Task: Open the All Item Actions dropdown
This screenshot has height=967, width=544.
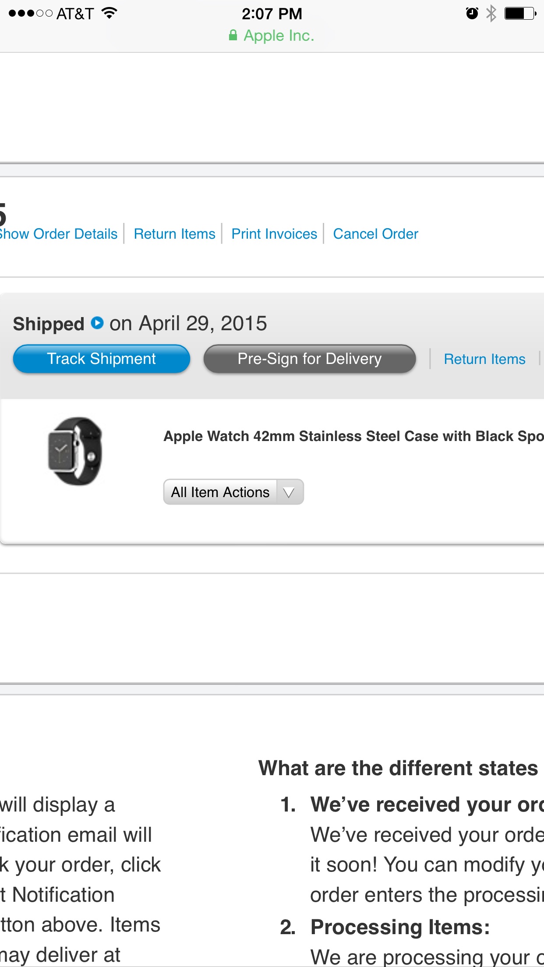Action: coord(233,492)
